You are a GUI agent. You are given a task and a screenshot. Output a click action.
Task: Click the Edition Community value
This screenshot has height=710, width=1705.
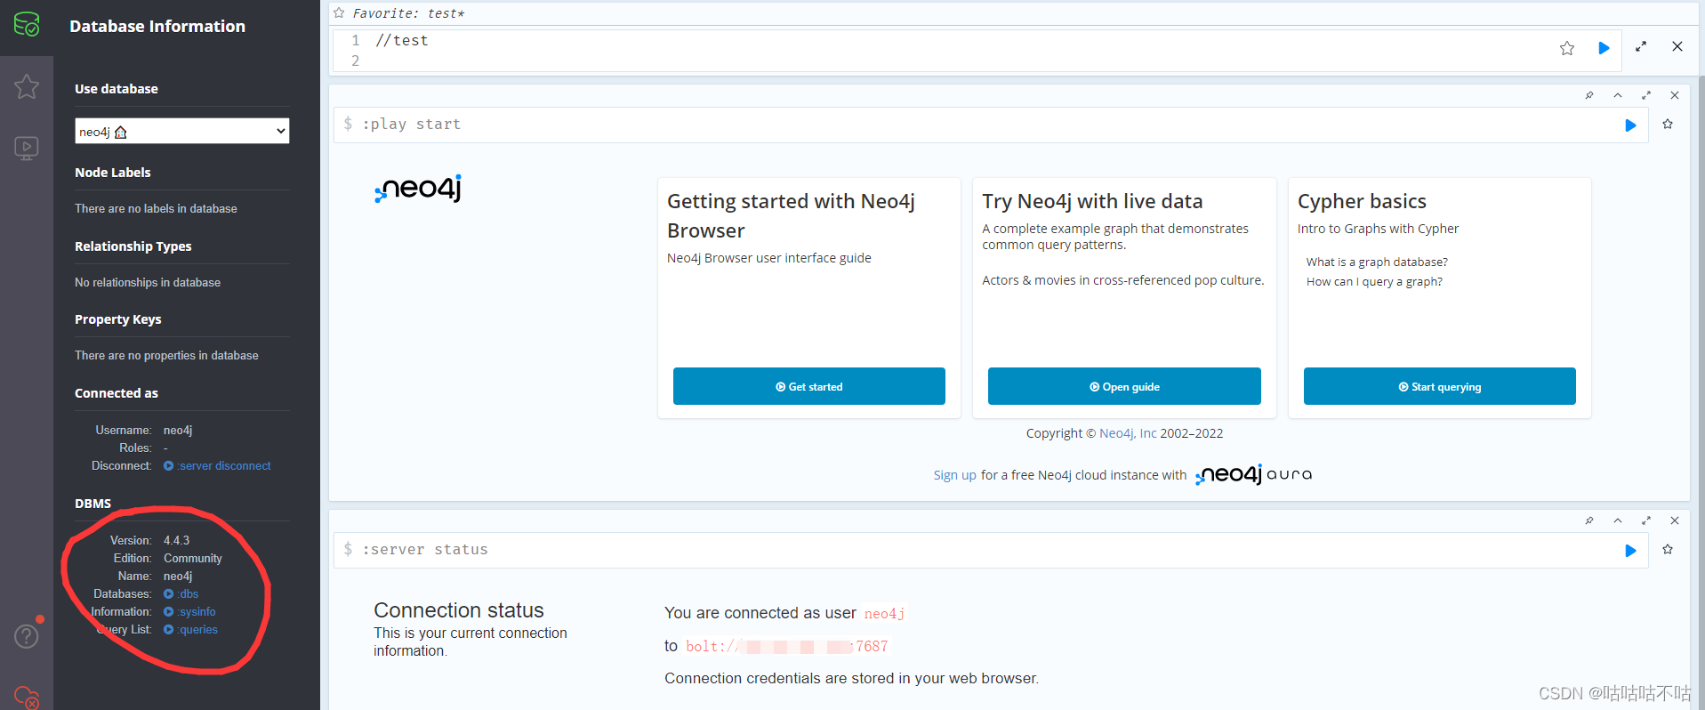point(193,558)
